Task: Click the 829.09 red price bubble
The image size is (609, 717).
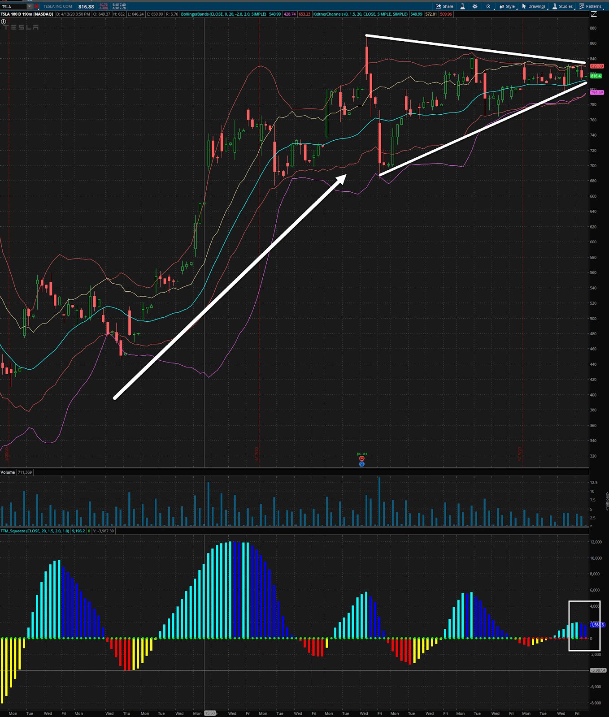Action: [597, 66]
